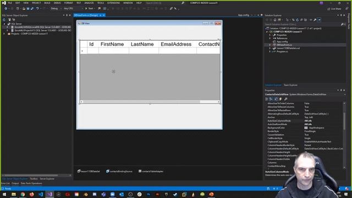Click the EmailAddress column header
This screenshot has width=352, height=198.
click(178, 44)
